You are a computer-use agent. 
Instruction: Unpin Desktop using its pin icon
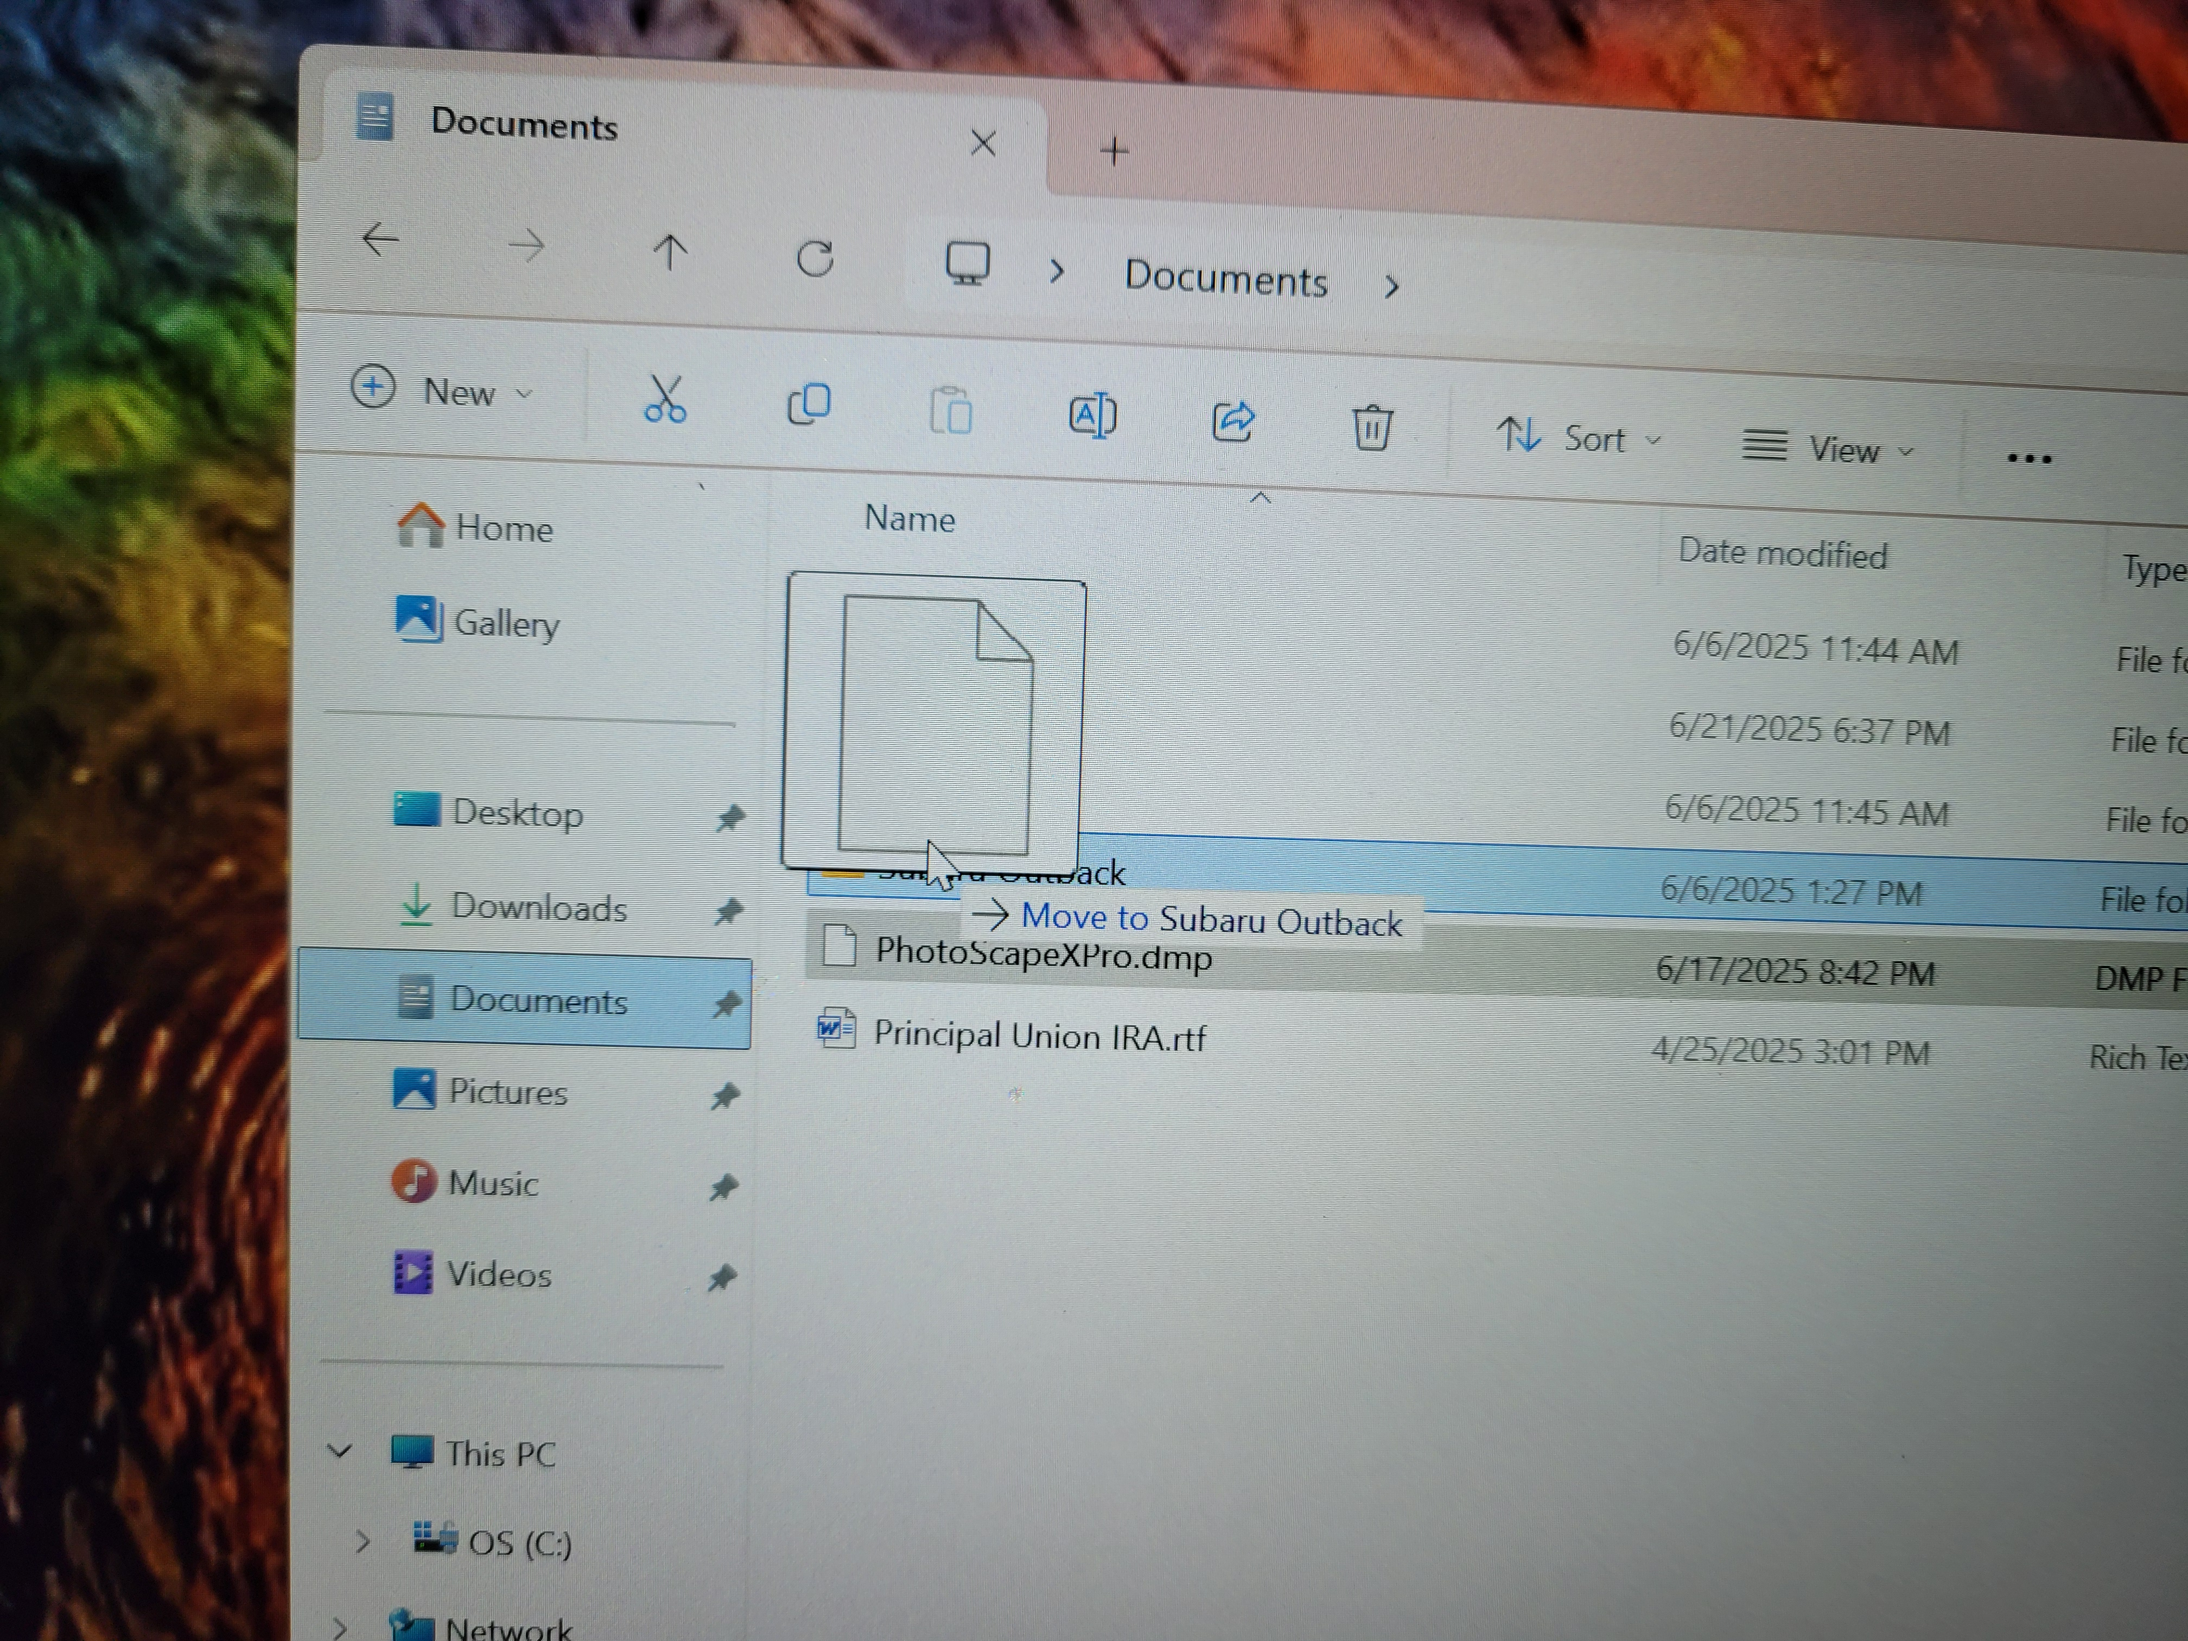coord(730,818)
